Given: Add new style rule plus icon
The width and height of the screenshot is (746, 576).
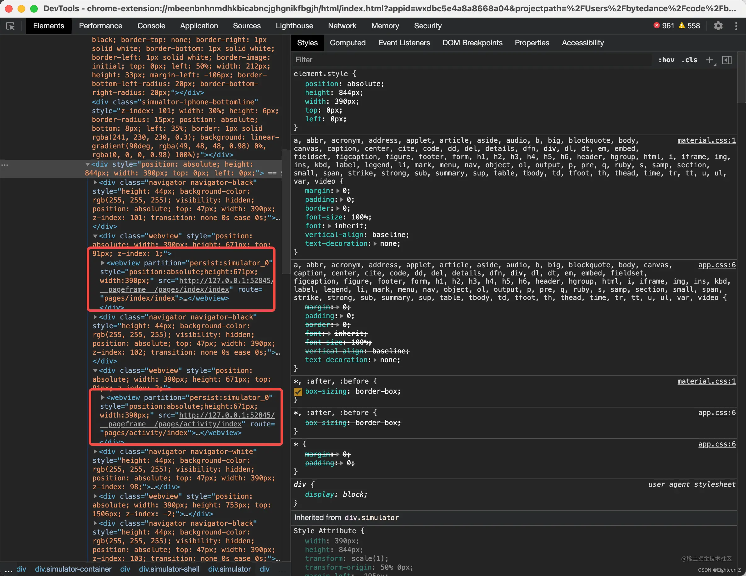Looking at the screenshot, I should click(x=710, y=60).
